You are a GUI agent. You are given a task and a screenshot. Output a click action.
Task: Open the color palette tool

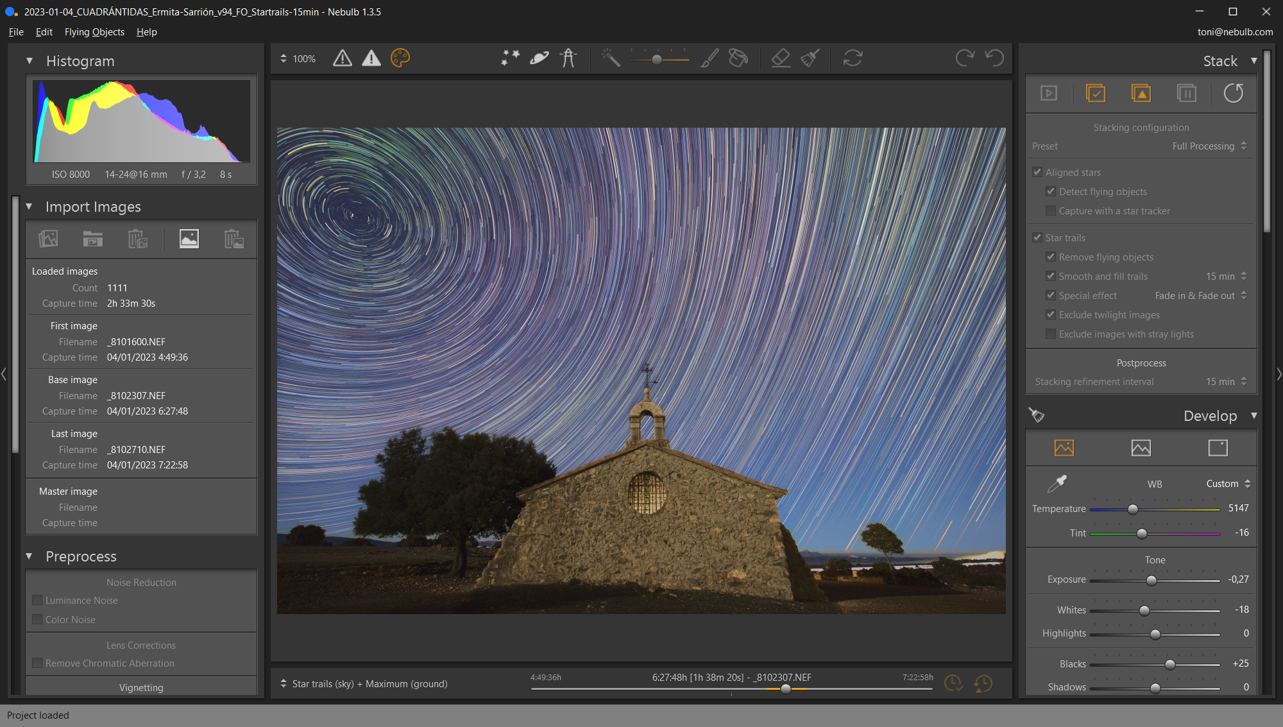click(x=400, y=58)
